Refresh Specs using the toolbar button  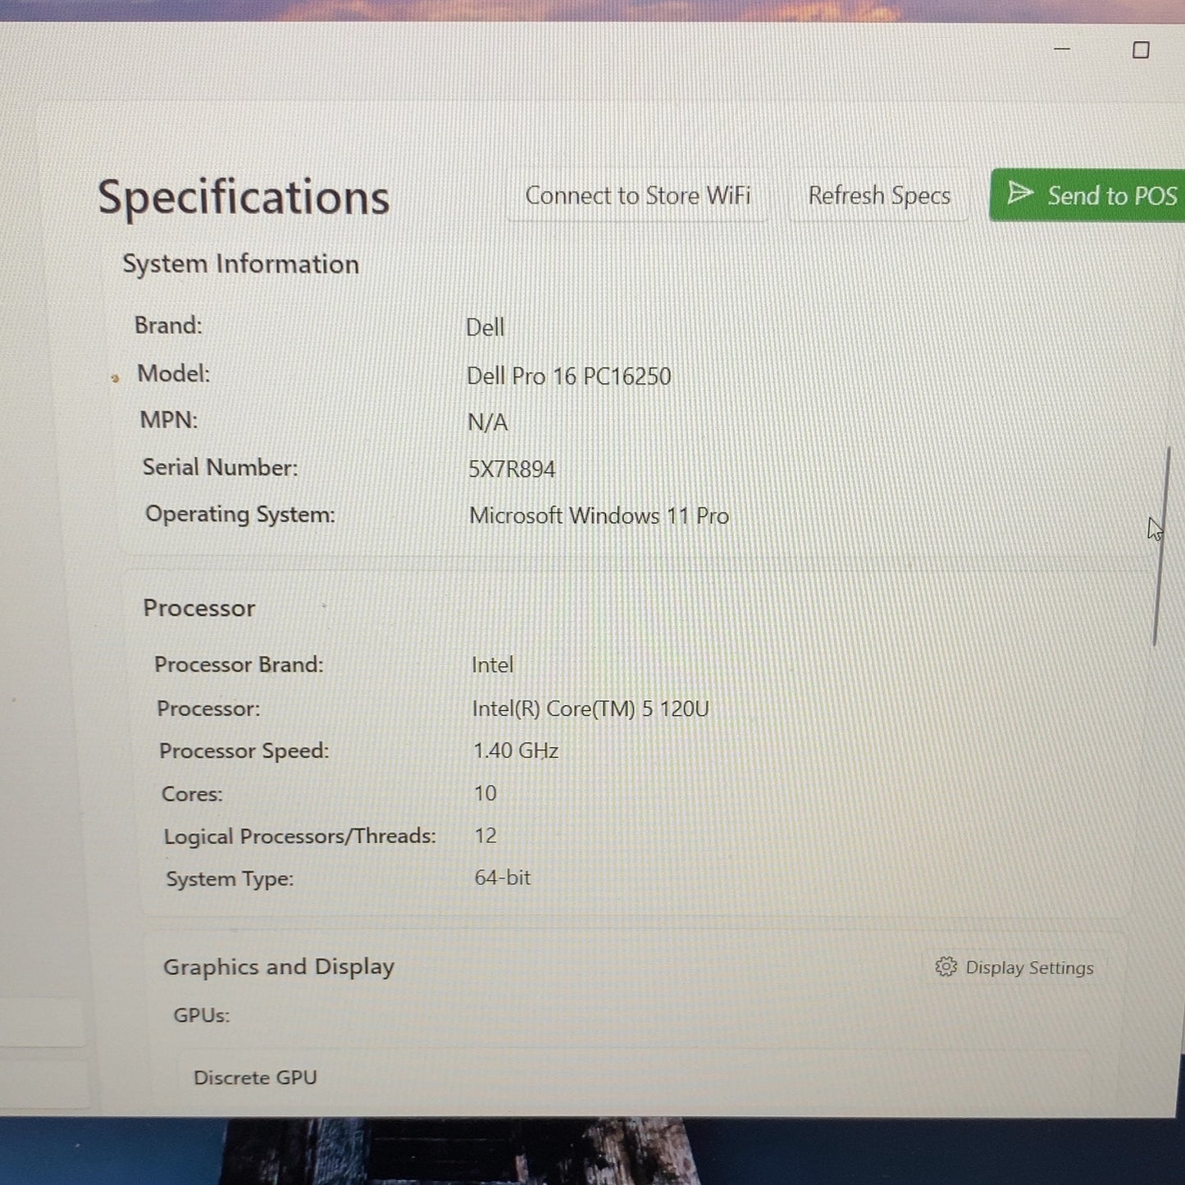(x=879, y=196)
